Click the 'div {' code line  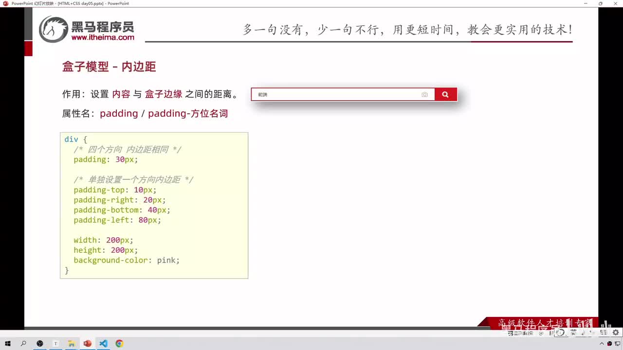[x=75, y=140]
